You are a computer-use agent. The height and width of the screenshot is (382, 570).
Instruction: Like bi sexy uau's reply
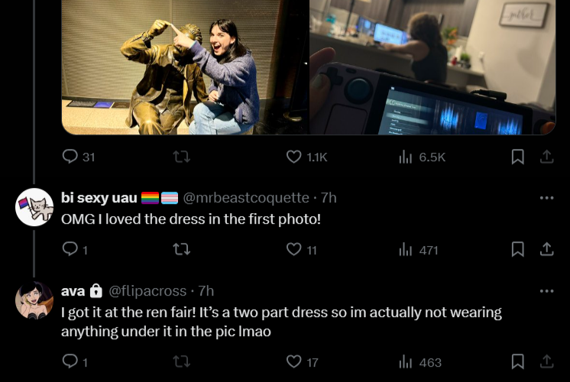click(301, 250)
